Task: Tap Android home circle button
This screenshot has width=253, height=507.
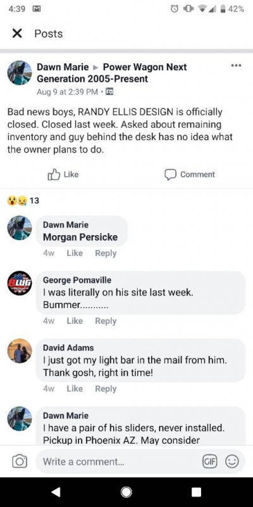Action: (126, 492)
